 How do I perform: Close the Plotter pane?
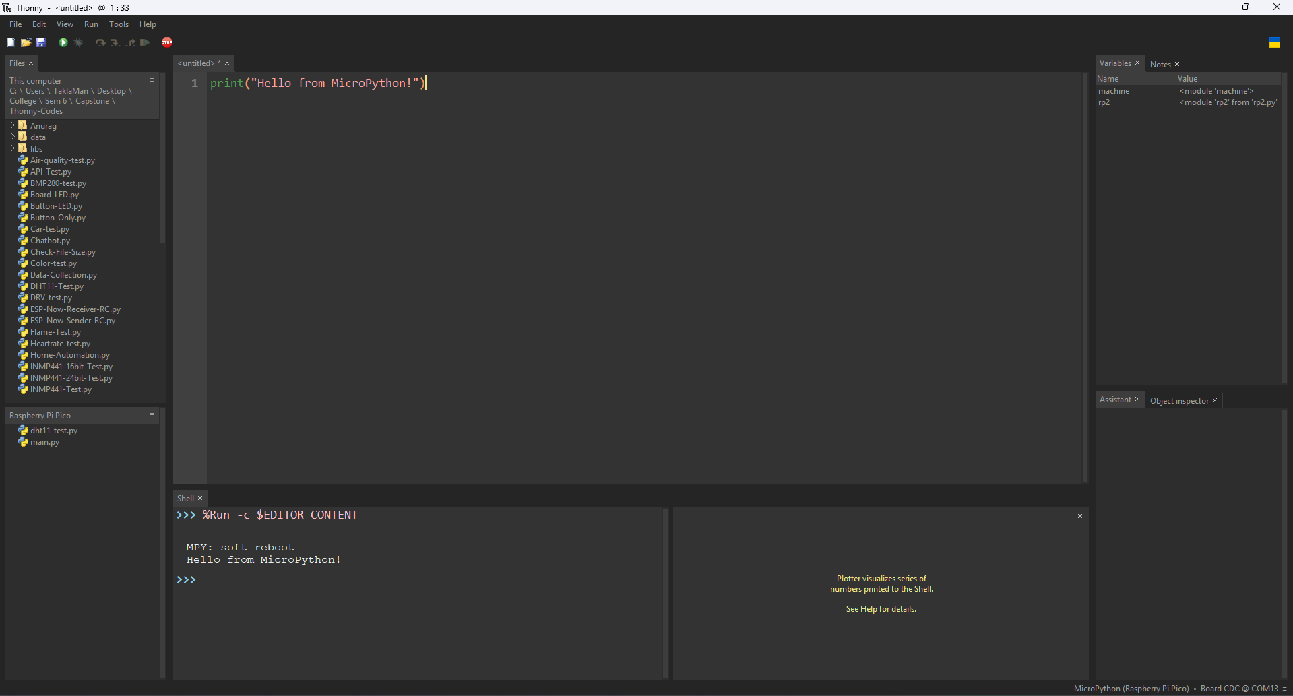(x=1080, y=516)
